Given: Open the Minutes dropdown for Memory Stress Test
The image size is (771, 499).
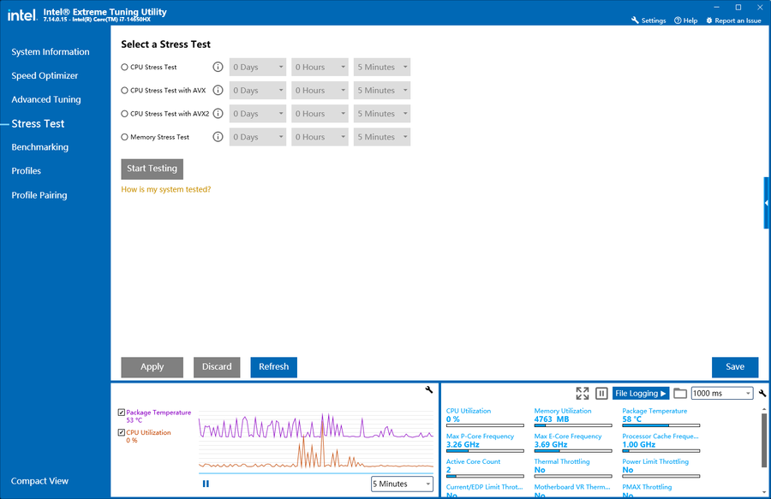Looking at the screenshot, I should click(x=381, y=137).
